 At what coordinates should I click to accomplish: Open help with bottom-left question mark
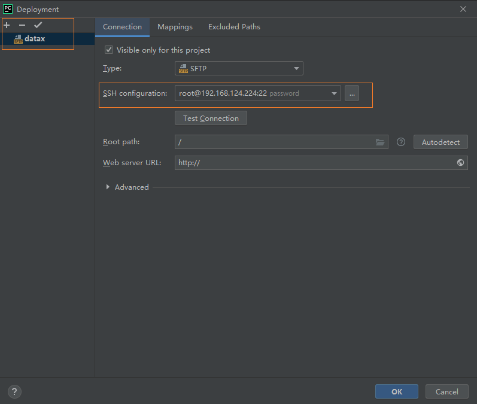tap(14, 391)
